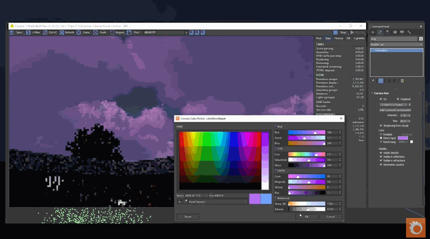The width and height of the screenshot is (430, 239).
Task: Select the eyedropper icon in color picker
Action: [179, 201]
